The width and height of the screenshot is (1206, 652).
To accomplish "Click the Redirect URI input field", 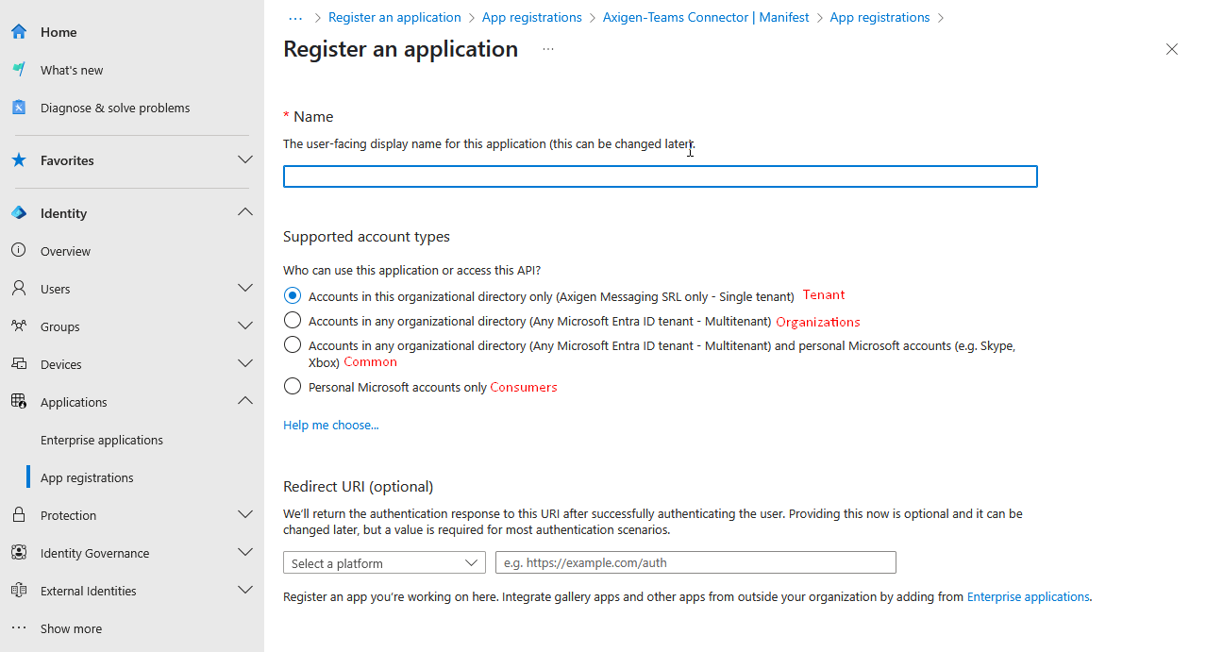I will pos(695,563).
